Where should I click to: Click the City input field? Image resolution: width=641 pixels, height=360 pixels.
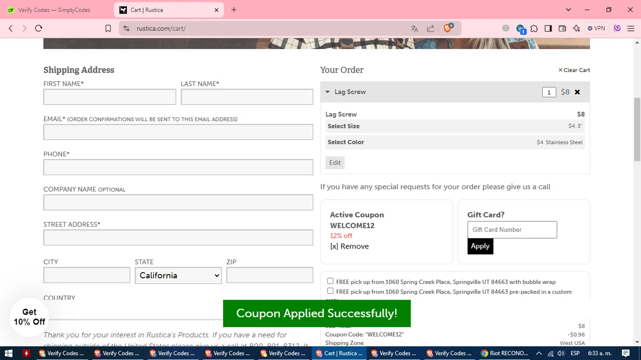coord(87,275)
